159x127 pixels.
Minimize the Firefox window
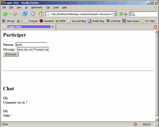[x=149, y=3]
